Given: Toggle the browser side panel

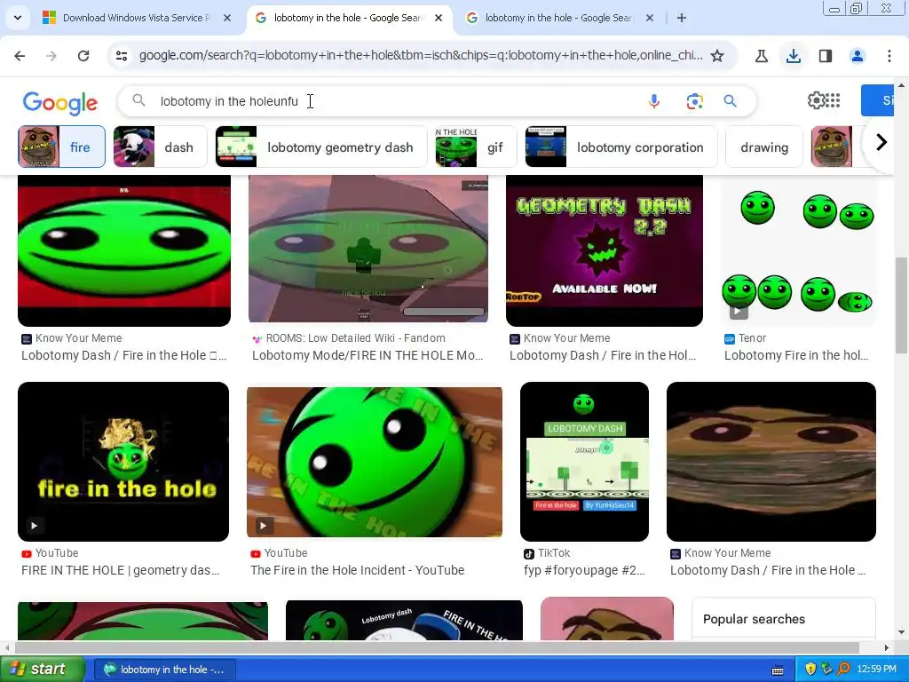Looking at the screenshot, I should [826, 56].
